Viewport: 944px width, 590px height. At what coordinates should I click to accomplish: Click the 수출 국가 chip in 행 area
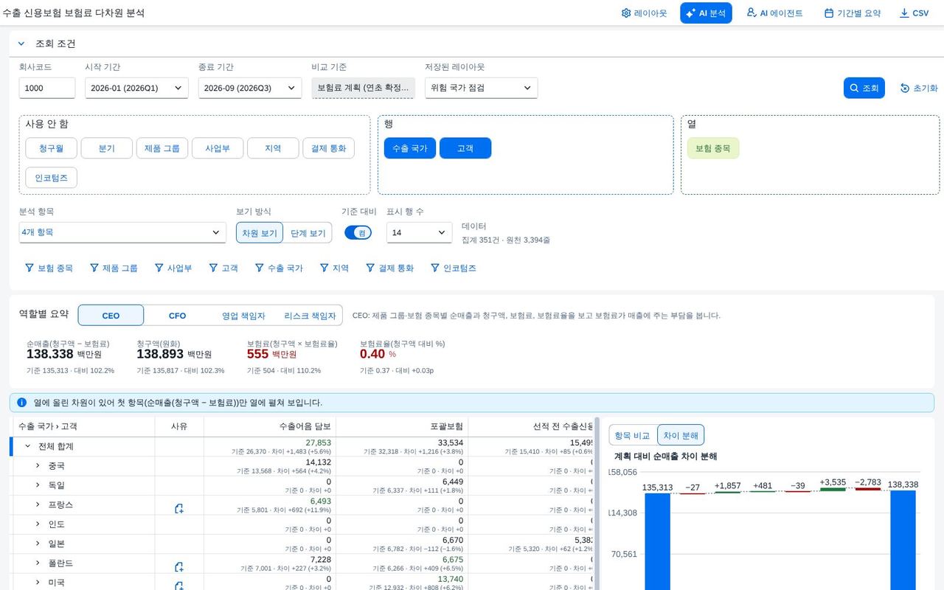[x=410, y=148]
